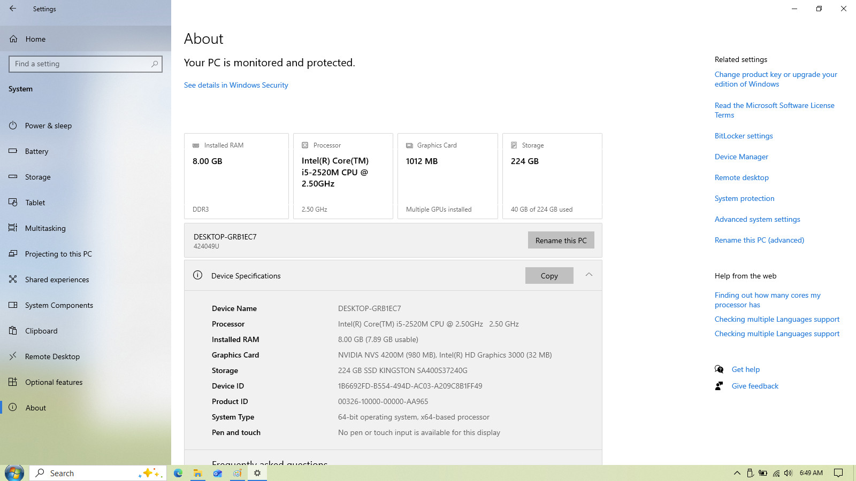The image size is (856, 481).
Task: Open Optional features page
Action: [86, 382]
